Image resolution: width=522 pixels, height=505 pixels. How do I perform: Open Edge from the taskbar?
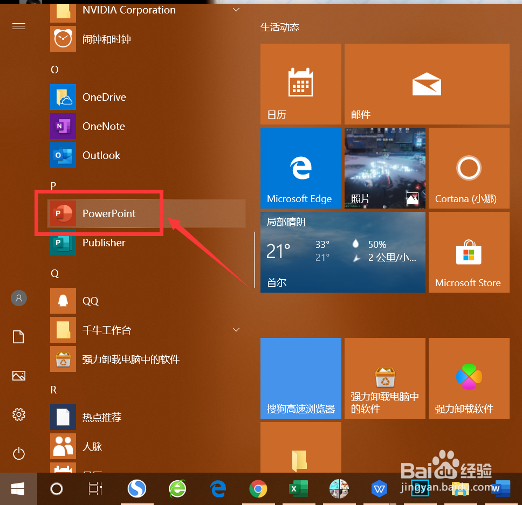[x=218, y=489]
